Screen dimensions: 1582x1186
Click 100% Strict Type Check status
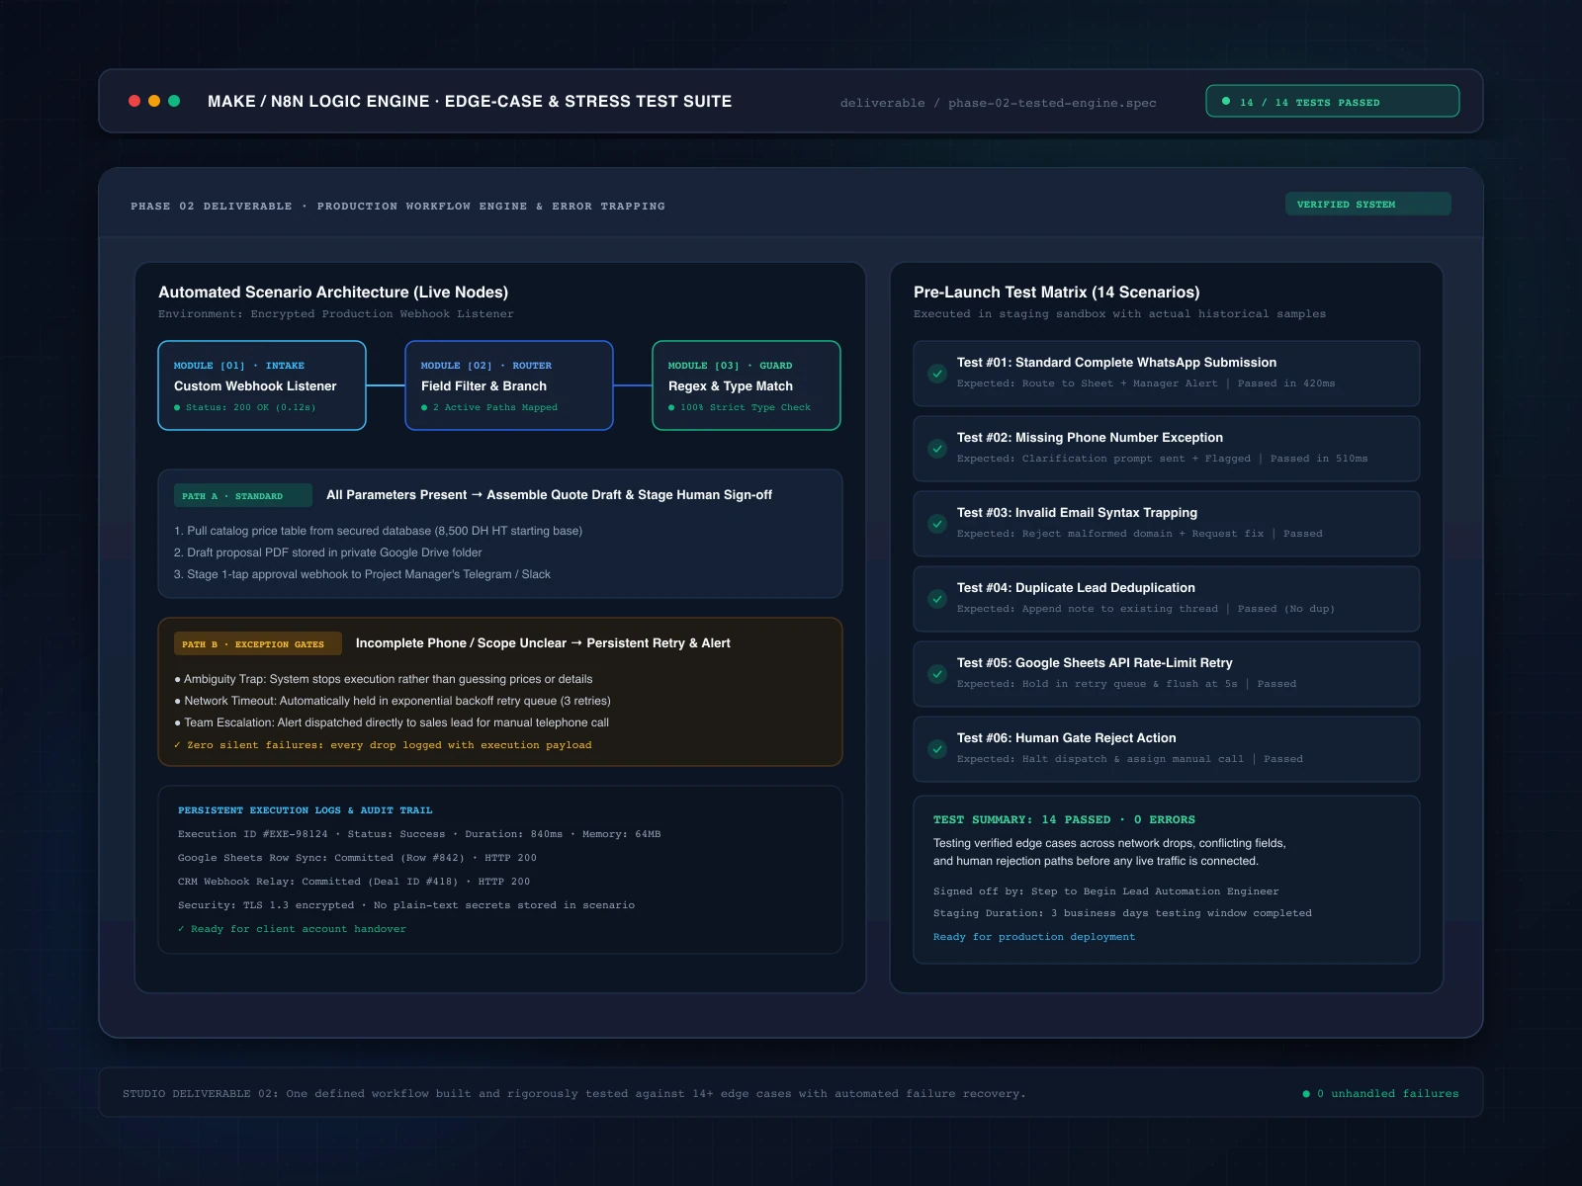tap(740, 407)
